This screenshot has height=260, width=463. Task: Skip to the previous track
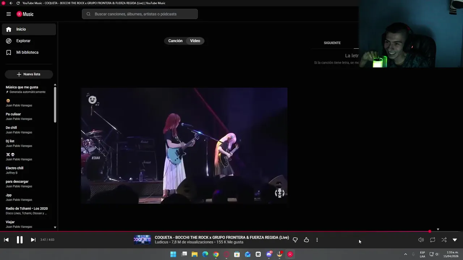(x=6, y=240)
